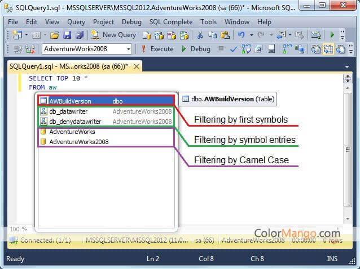Screen dimensions: 360x269
Task: Click the dbo.AWBuildVersion (Table) tooltip
Action: tap(227, 99)
